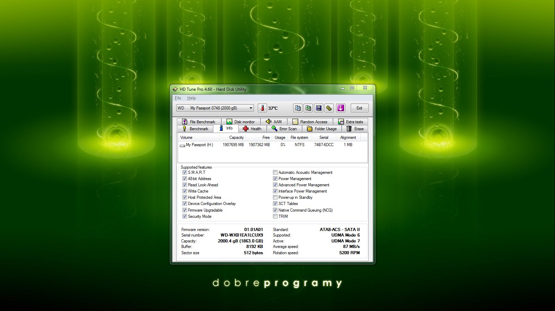The height and width of the screenshot is (311, 555).
Task: Switch to the Erase tab
Action: tap(355, 128)
